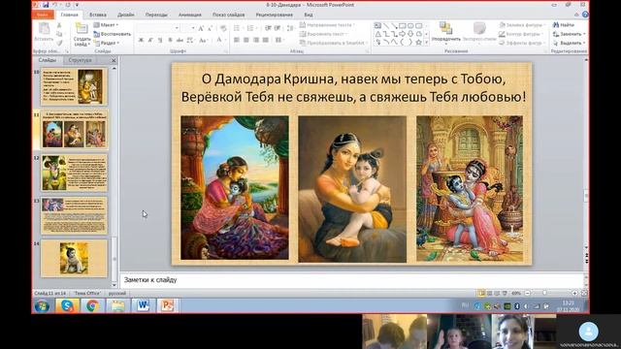Click the Create Slide (Создать слайд) button
621x349 pixels.
(x=82, y=34)
